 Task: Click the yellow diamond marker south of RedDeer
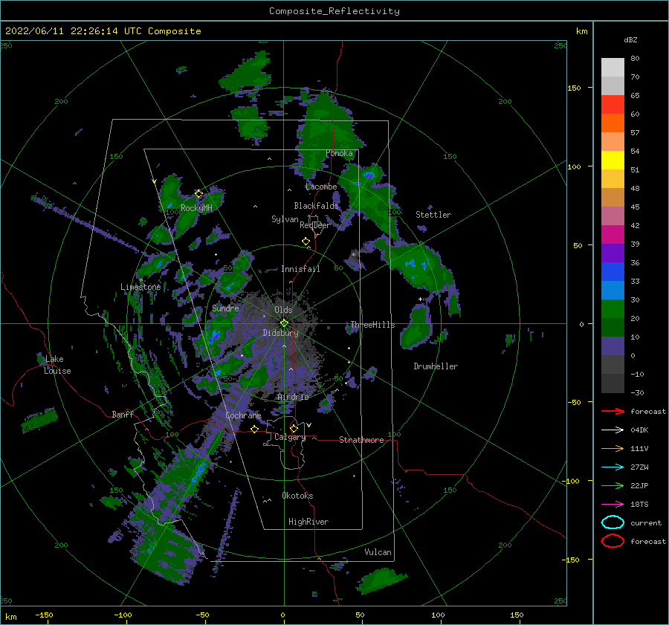click(x=306, y=242)
